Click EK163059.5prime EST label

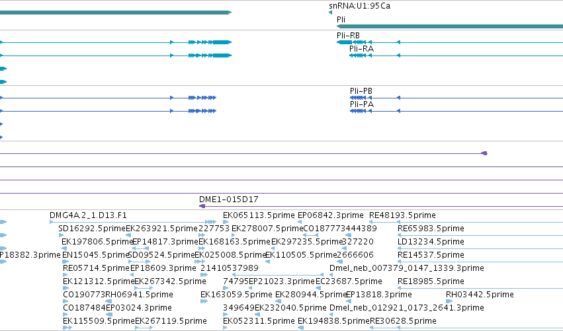236,295
